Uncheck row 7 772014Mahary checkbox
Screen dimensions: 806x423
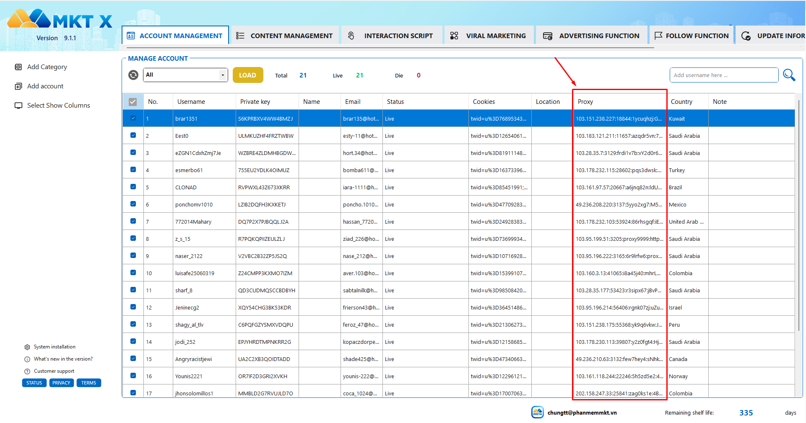point(133,221)
